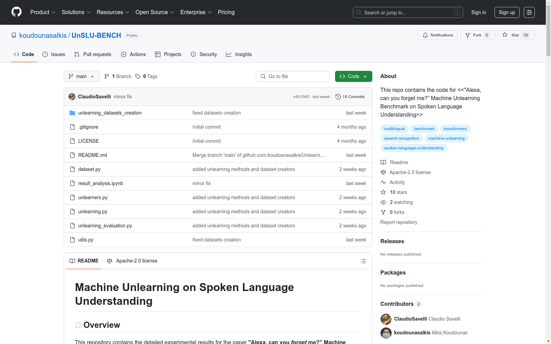This screenshot has height=344, width=551.
Task: Click the eye icon beside 2 watching
Action: point(383,202)
